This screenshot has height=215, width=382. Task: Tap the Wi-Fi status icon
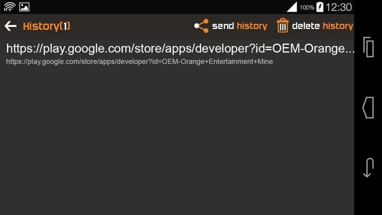pyautogui.click(x=9, y=7)
